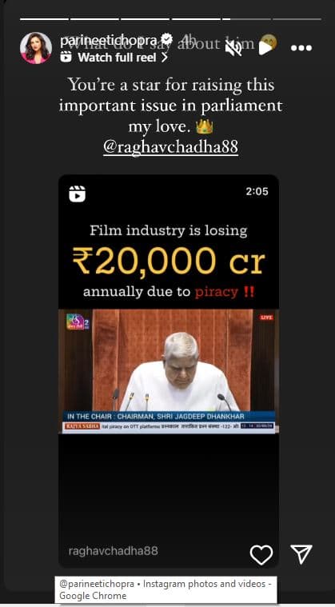Open the embedded Rajya Sabha video frame
Screen dimensions: 335x607
click(x=169, y=371)
